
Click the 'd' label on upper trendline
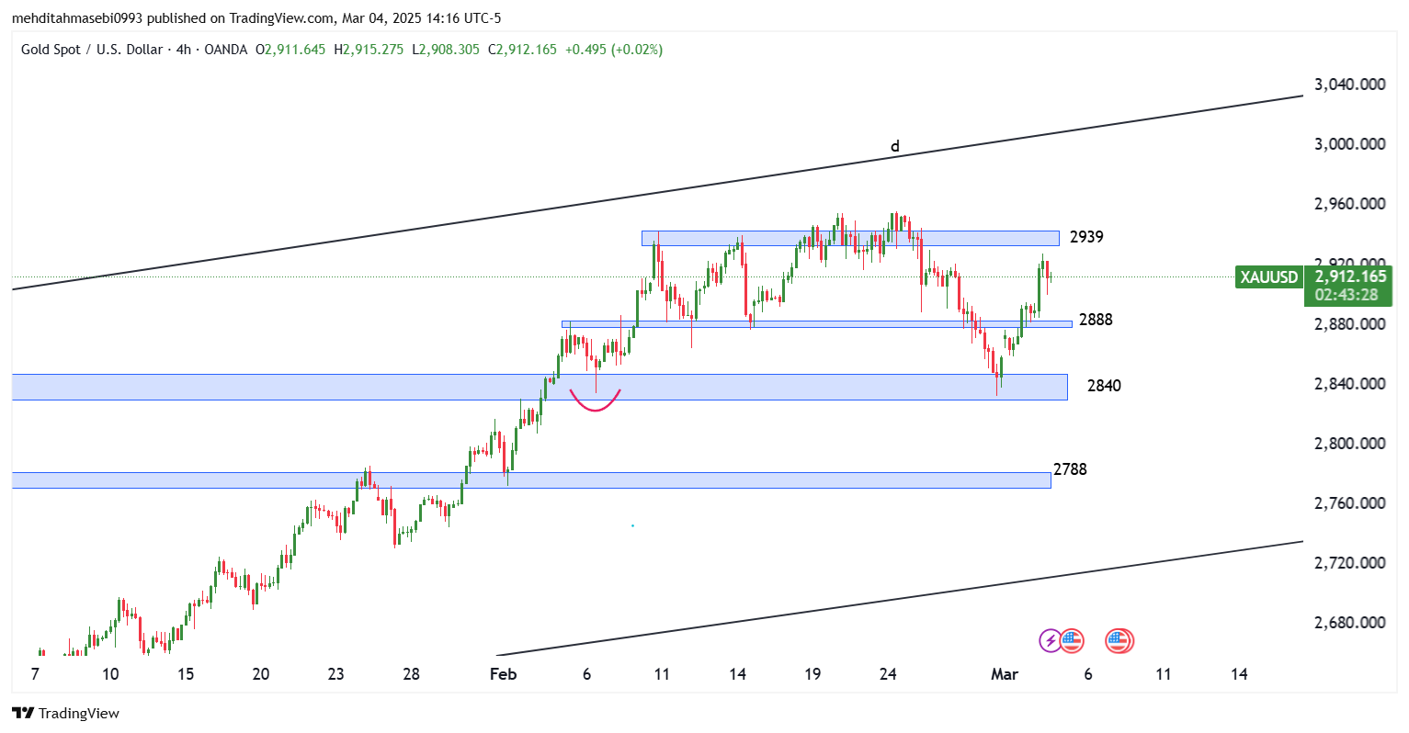pyautogui.click(x=894, y=146)
